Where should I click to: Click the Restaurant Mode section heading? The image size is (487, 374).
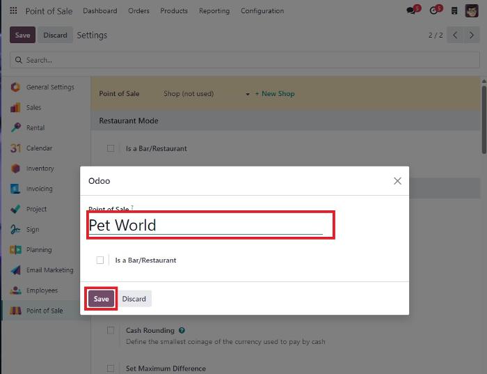pyautogui.click(x=129, y=120)
